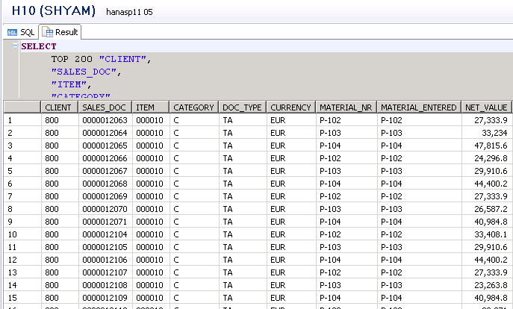Click sales doc cell 0000012068
The width and height of the screenshot is (513, 309).
pyautogui.click(x=105, y=184)
